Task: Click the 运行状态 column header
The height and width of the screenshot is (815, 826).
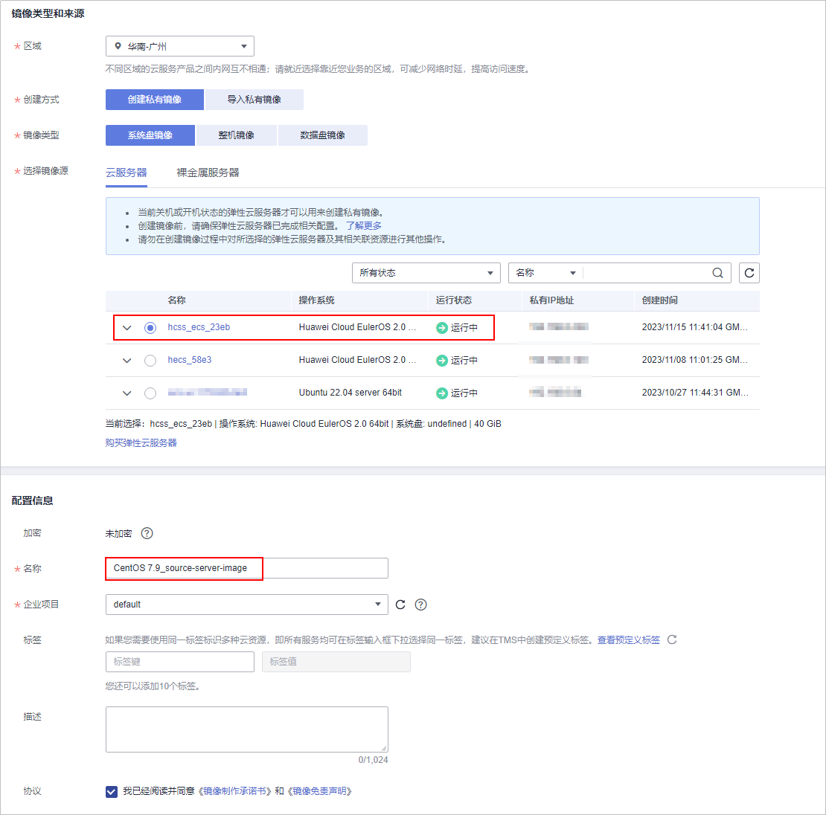Action: (454, 300)
